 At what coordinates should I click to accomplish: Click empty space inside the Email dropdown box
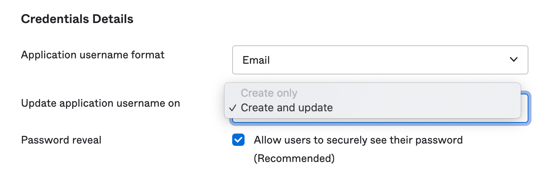pyautogui.click(x=386, y=60)
